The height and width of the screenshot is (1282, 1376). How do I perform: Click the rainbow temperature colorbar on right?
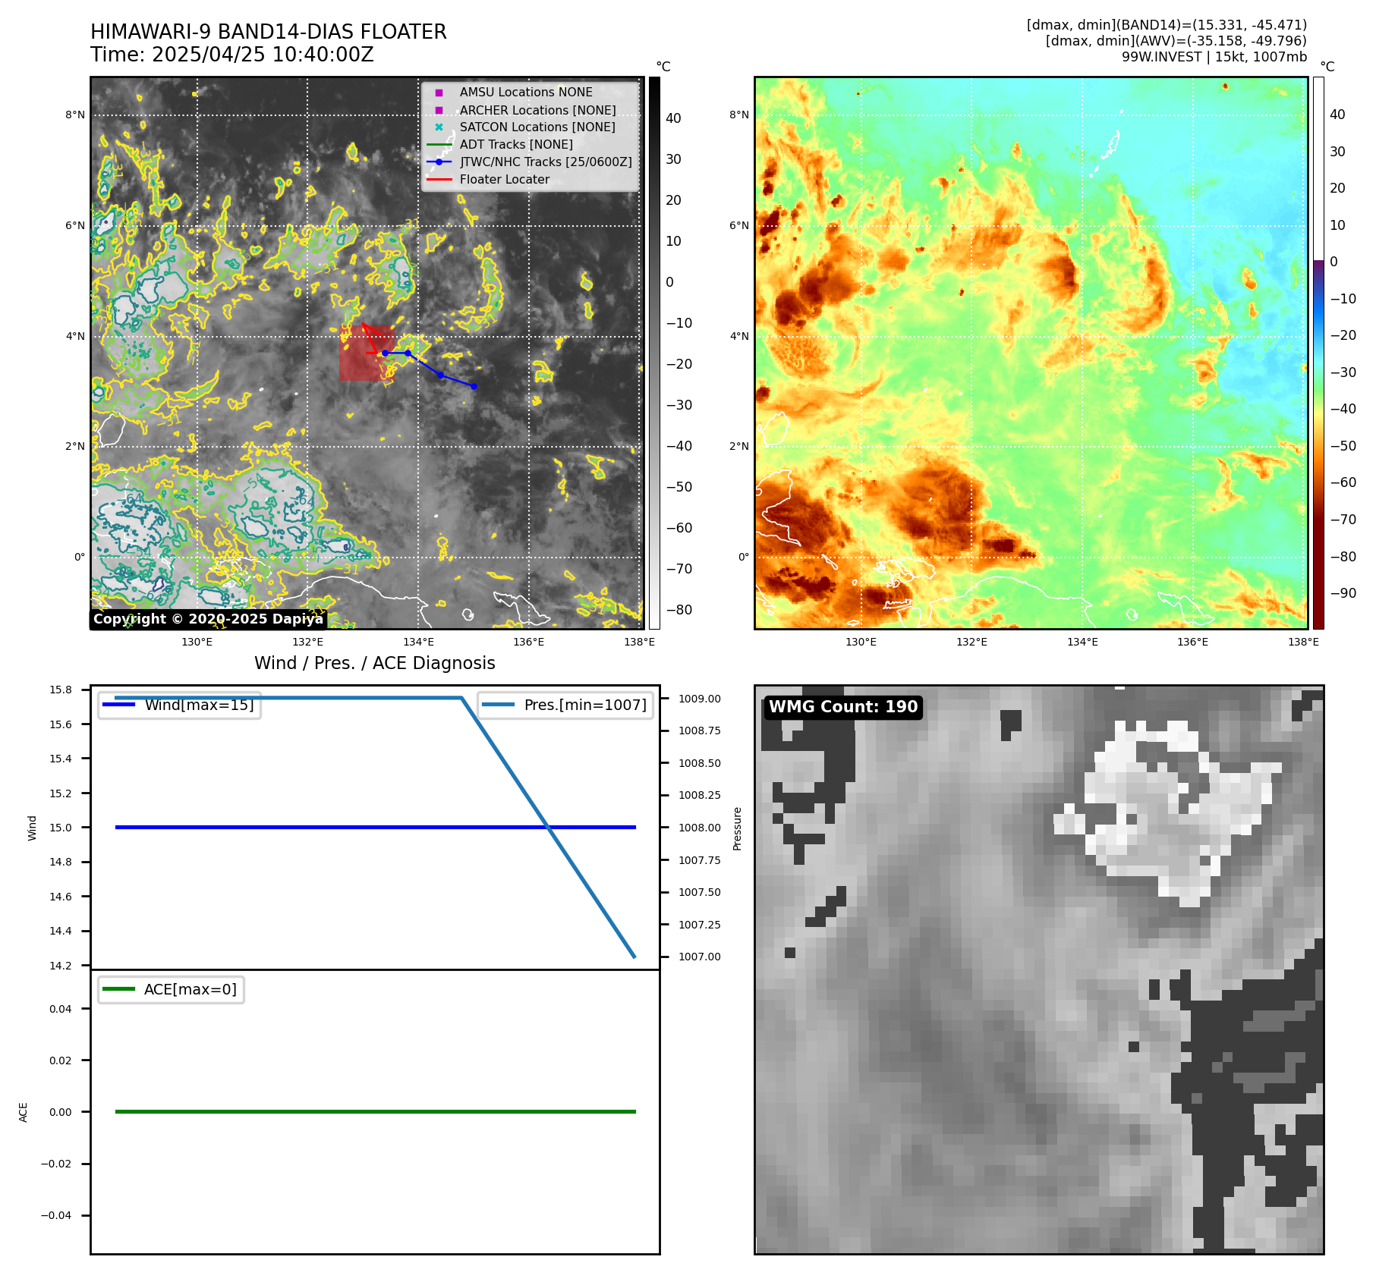pyautogui.click(x=1318, y=353)
